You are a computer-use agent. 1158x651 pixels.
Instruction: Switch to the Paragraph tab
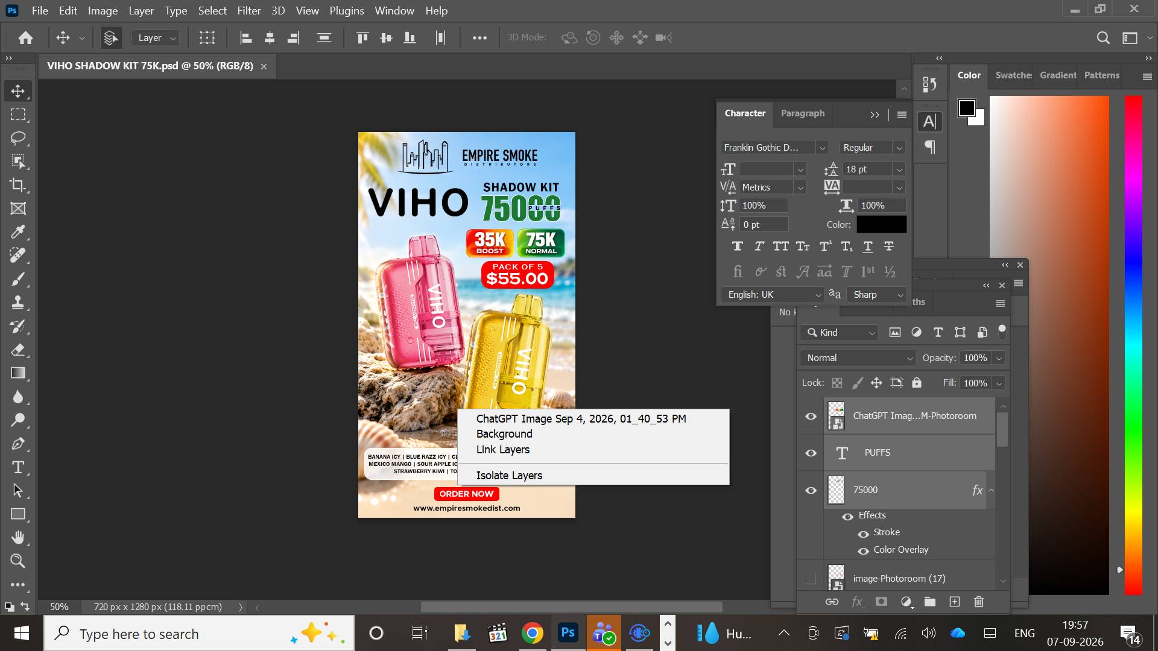(802, 113)
